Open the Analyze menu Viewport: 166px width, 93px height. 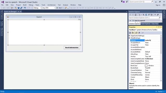pos(65,5)
